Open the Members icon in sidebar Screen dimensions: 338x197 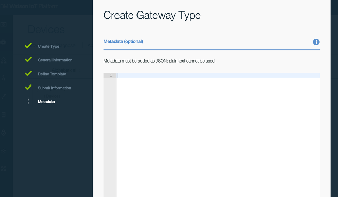coord(4,60)
